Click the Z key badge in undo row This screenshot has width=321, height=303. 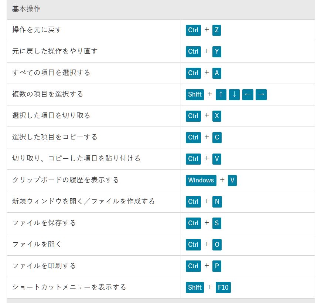tap(216, 30)
